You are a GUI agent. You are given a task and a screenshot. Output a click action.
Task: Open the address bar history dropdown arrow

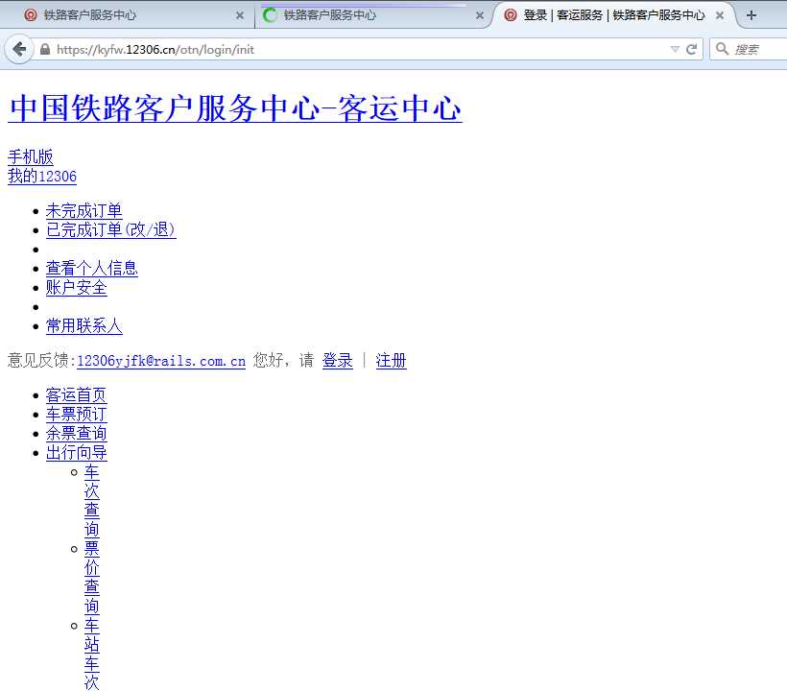coord(675,49)
